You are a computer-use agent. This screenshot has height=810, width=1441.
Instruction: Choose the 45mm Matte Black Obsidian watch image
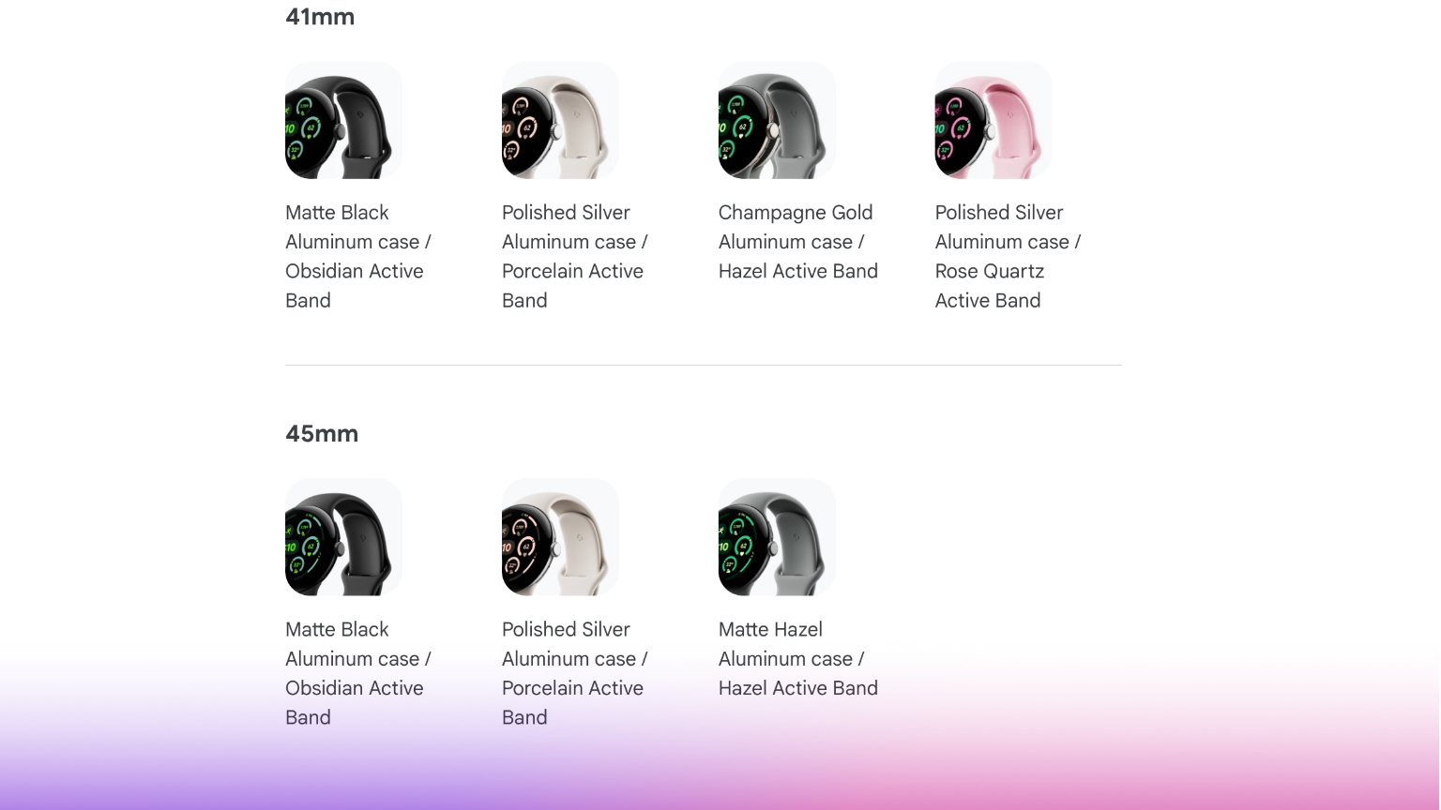tap(343, 537)
